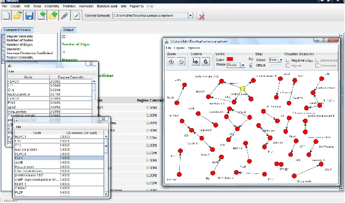Select the pencil draw tool in main toolbar
The width and height of the screenshot is (345, 203).
(x=65, y=16)
